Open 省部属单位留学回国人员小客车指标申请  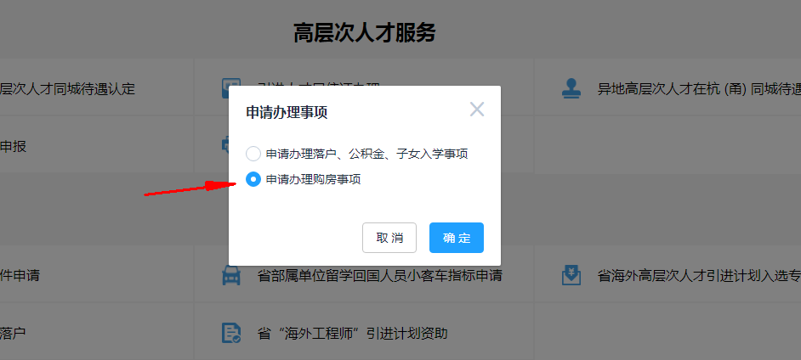pos(380,276)
